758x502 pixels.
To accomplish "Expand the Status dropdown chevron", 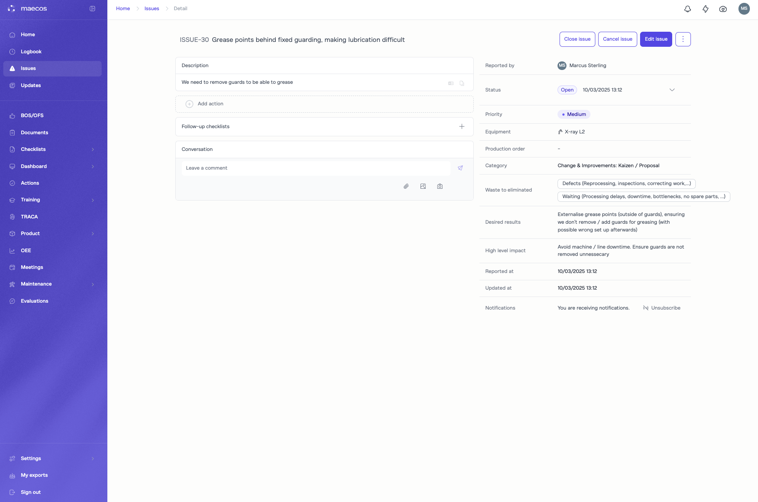I will click(x=672, y=90).
